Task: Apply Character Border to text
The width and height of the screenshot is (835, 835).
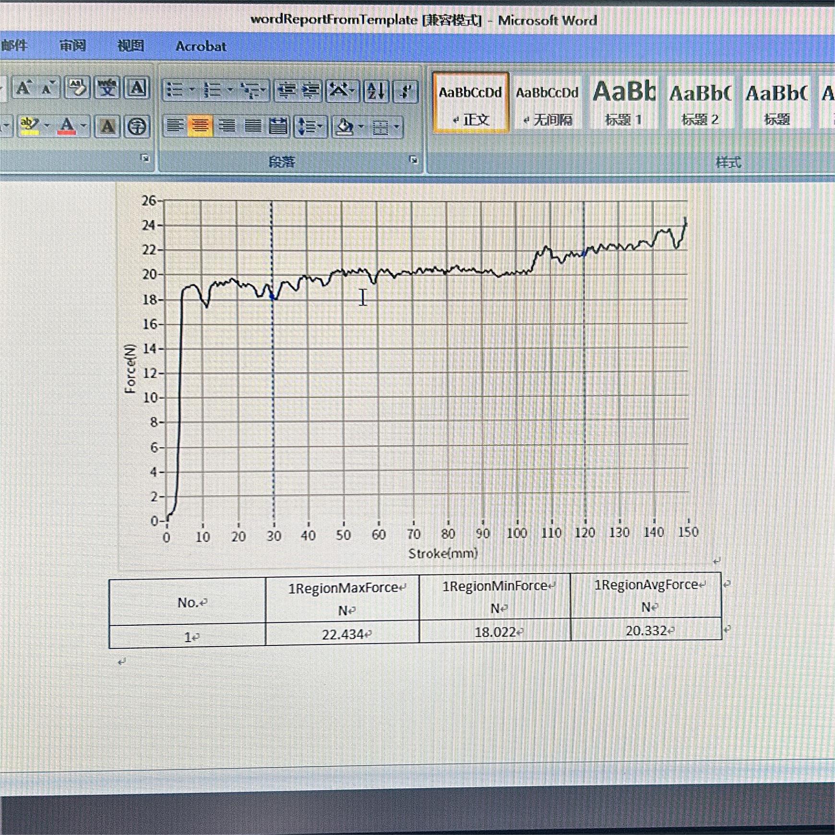Action: [137, 88]
